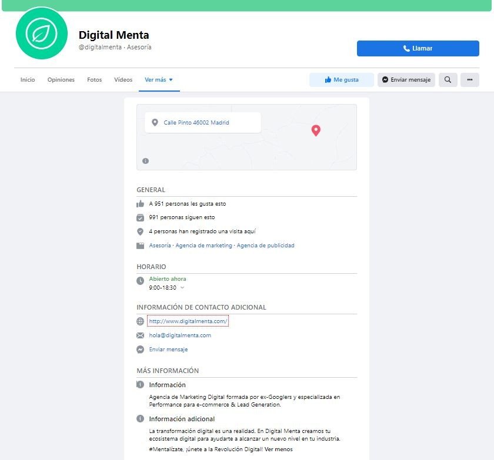The height and width of the screenshot is (460, 494).
Task: Click the A 951 personas les gusta text
Action: (188, 204)
